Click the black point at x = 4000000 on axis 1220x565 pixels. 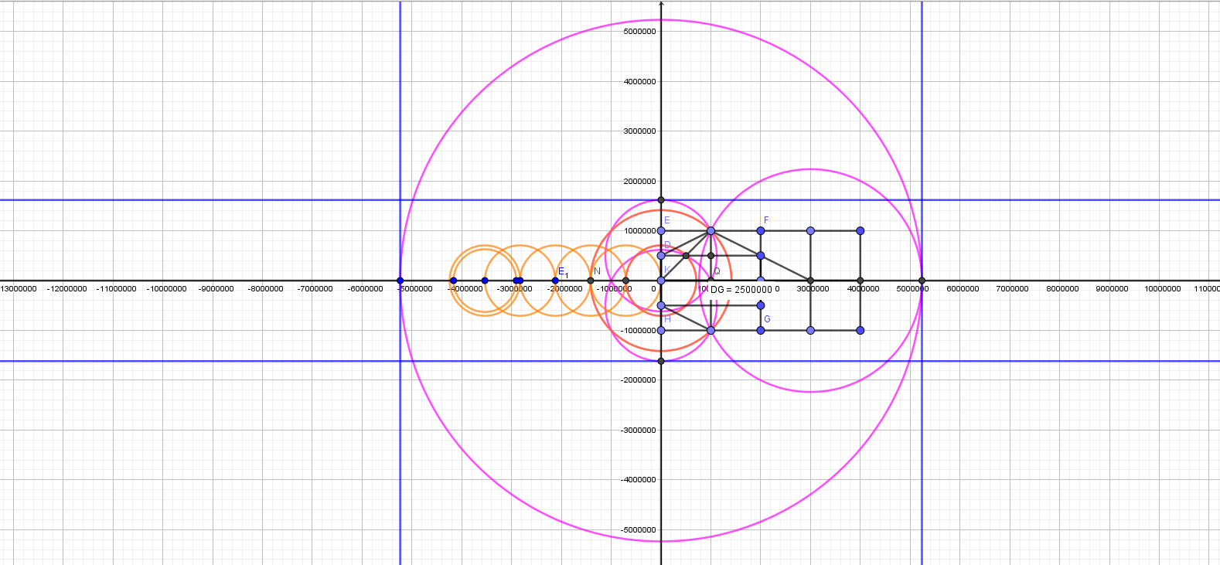(860, 281)
